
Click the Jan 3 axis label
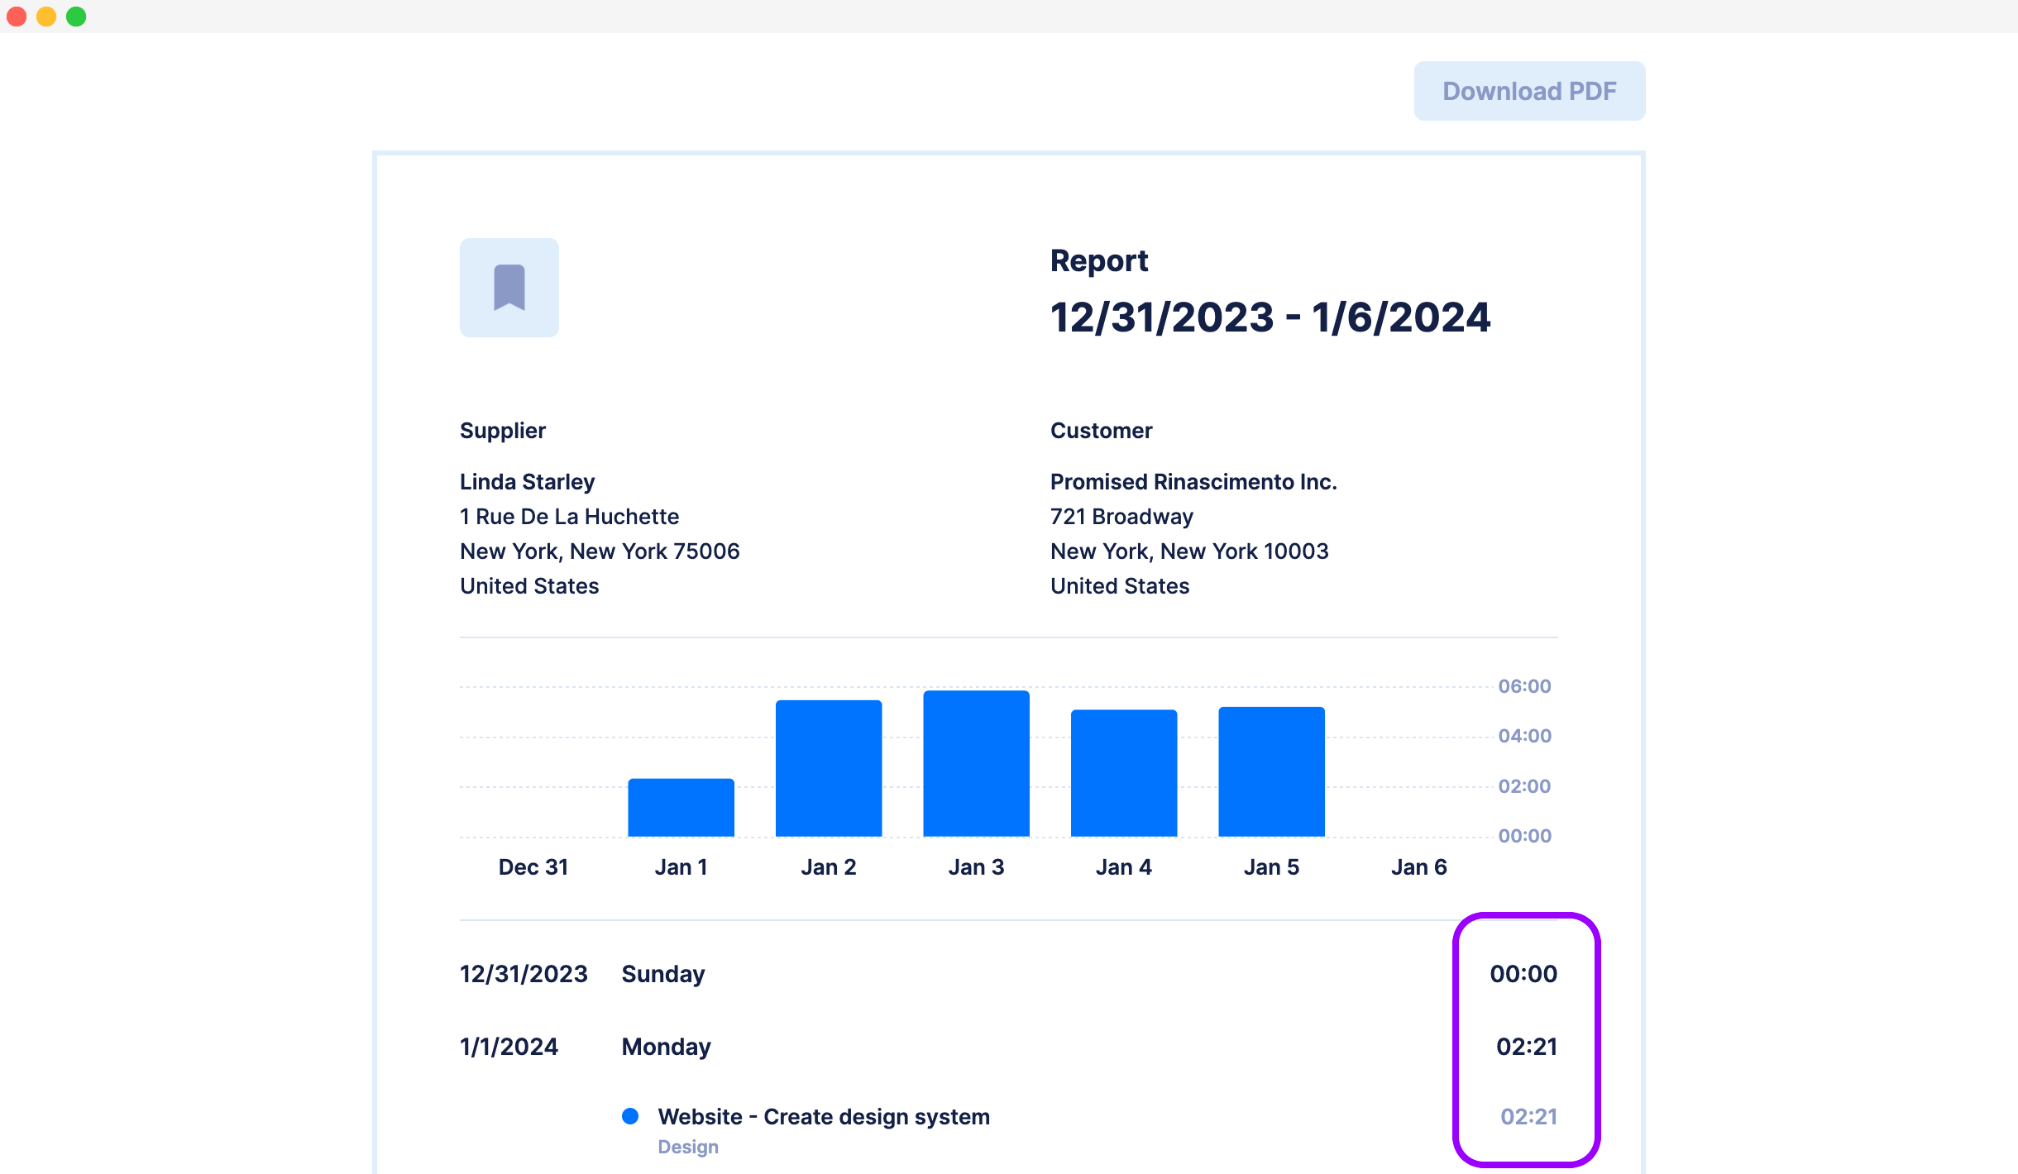[x=976, y=867]
